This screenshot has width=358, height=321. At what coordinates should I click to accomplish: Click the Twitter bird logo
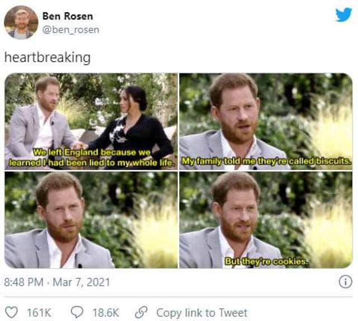pos(343,15)
